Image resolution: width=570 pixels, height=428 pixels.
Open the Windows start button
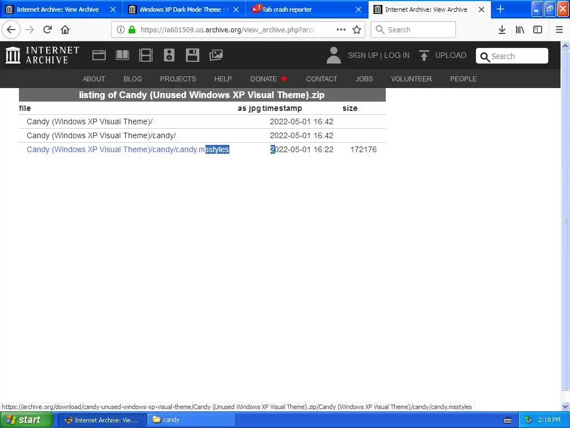pos(26,420)
